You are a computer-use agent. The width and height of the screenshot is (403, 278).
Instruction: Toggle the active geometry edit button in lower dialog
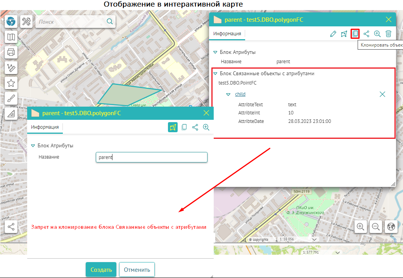point(173,127)
